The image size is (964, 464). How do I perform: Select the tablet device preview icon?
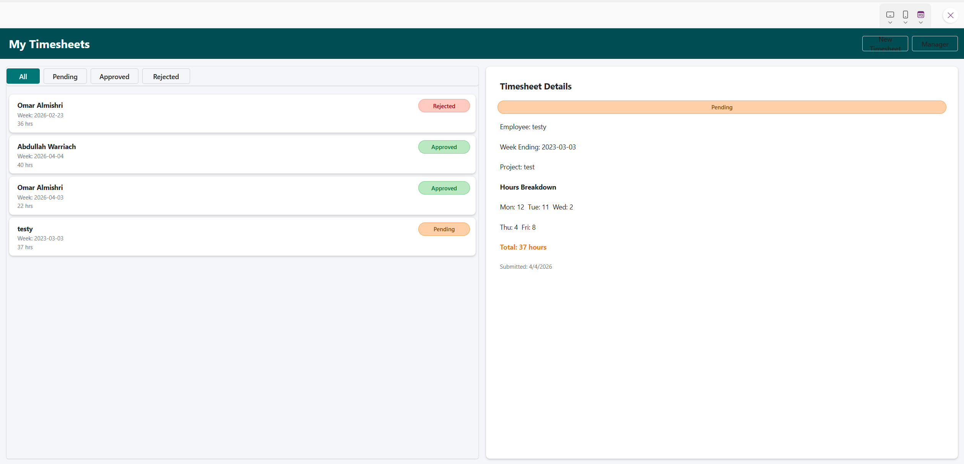pos(890,15)
